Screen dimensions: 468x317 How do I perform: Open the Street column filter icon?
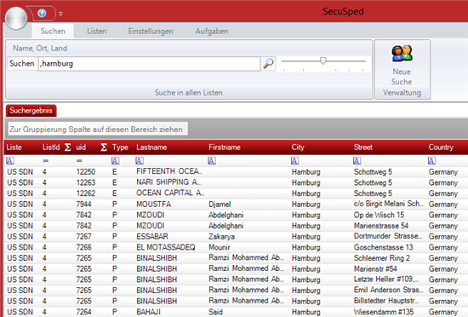(357, 161)
